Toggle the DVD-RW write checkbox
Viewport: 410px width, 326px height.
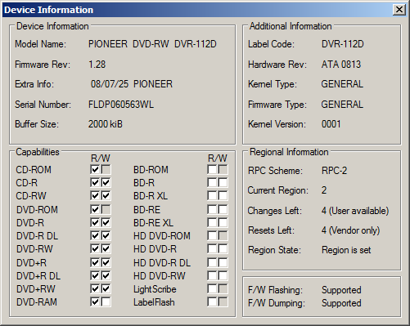pos(106,248)
